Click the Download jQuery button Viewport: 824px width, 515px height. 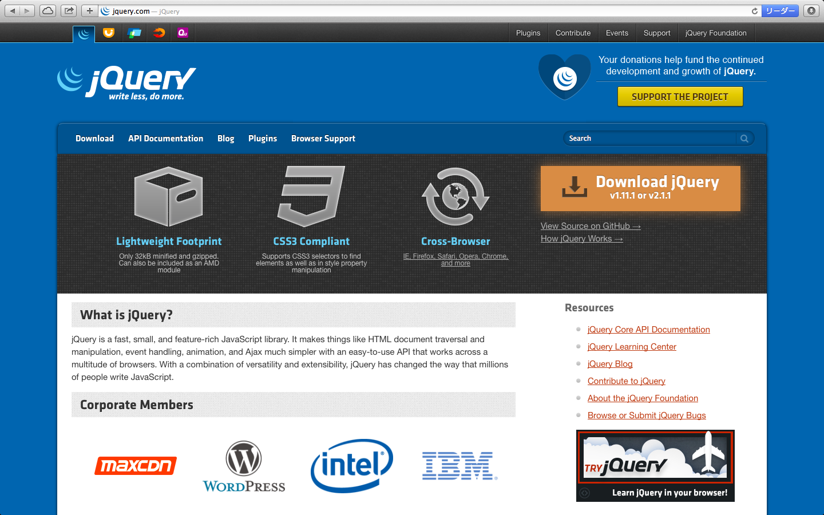click(x=640, y=188)
